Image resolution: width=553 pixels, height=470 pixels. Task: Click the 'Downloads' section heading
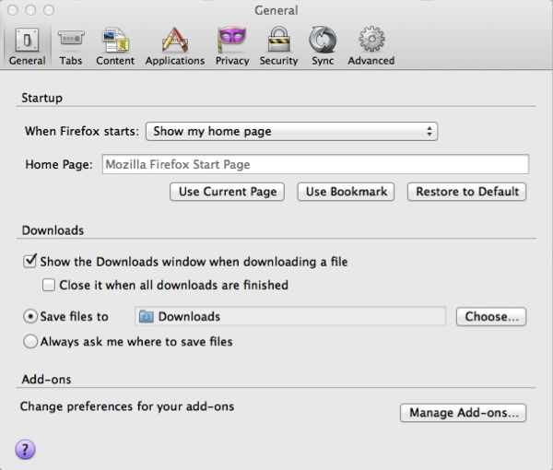pos(53,230)
